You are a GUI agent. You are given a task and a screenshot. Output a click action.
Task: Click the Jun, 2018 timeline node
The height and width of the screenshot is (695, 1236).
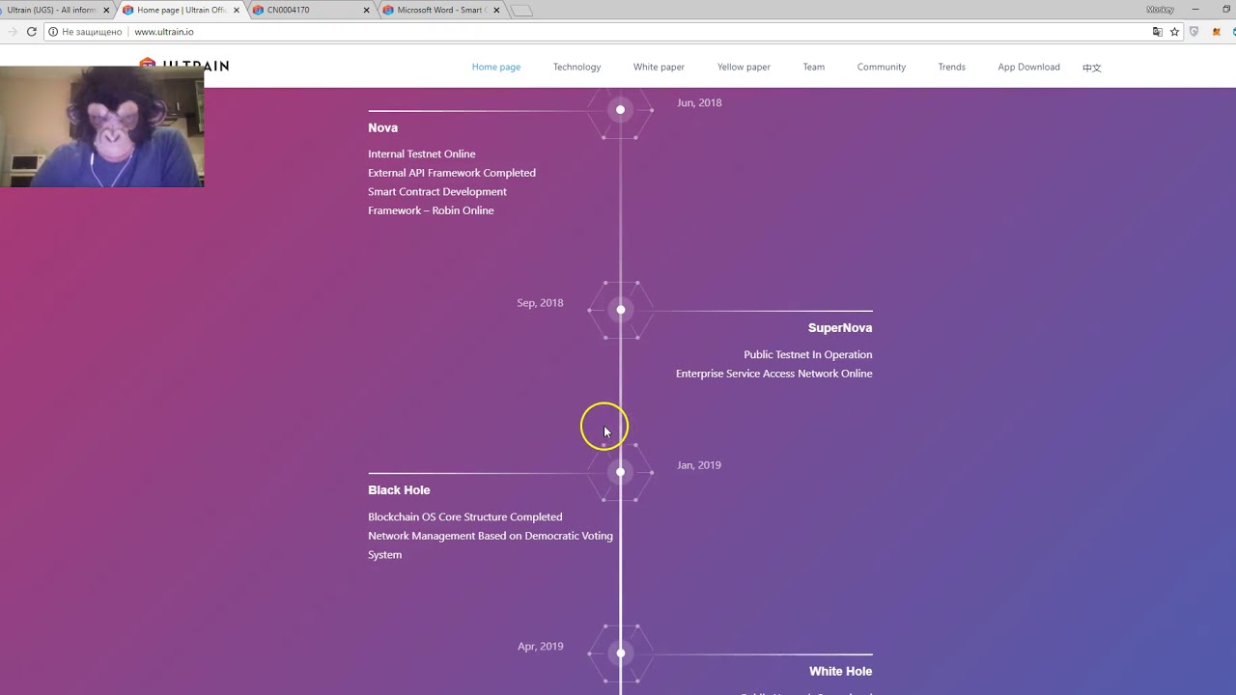pos(620,109)
